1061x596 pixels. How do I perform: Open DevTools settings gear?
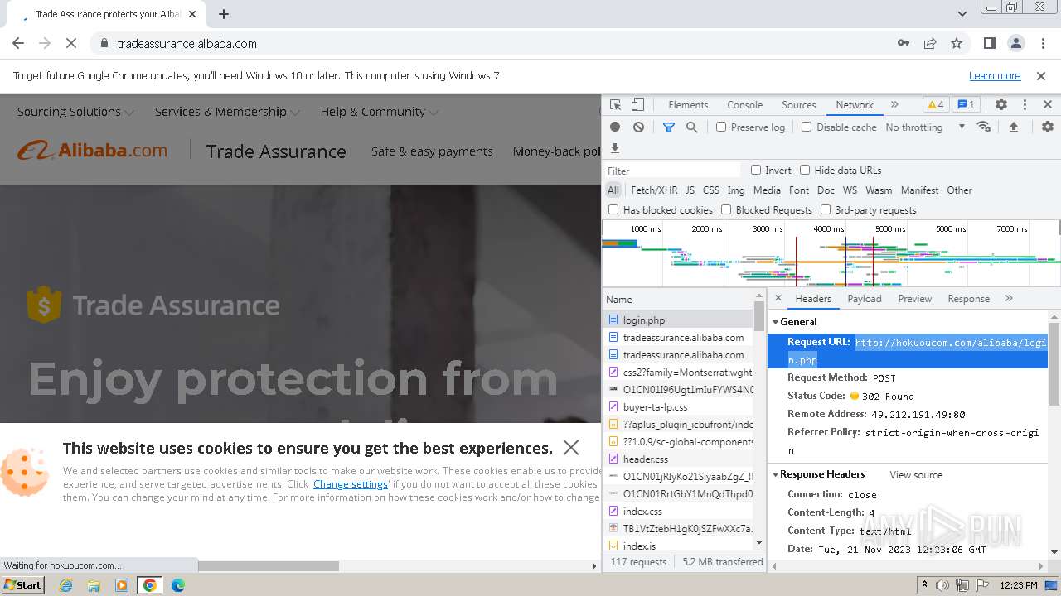point(1001,105)
